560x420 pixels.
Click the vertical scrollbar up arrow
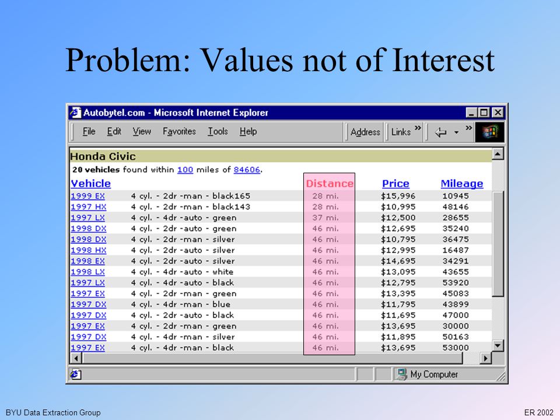(498, 154)
